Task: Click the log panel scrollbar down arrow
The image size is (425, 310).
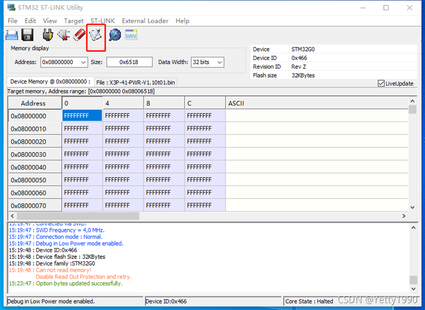Action: 413,289
